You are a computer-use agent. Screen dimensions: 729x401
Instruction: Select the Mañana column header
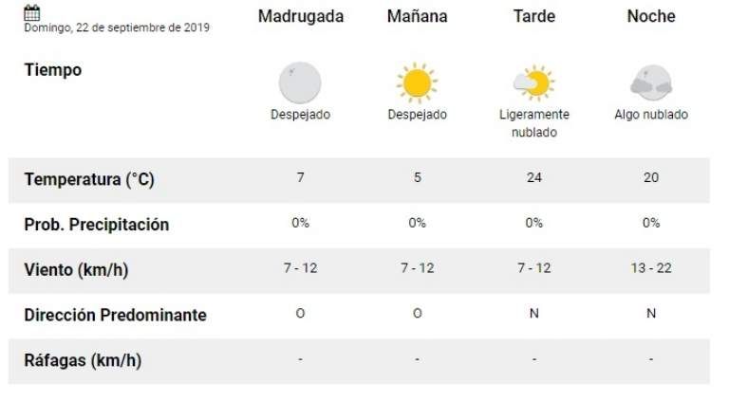click(418, 16)
